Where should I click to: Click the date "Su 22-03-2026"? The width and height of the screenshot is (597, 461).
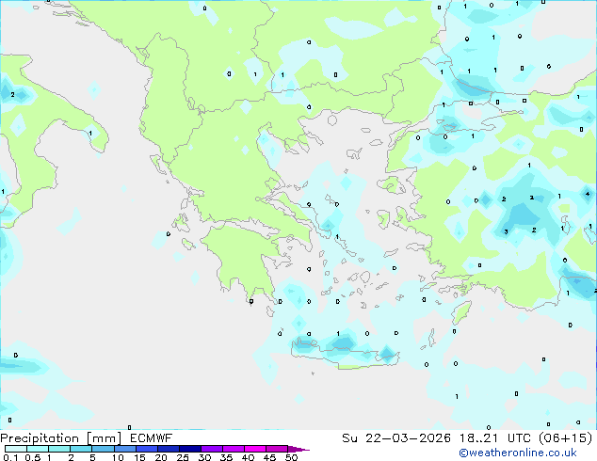(x=396, y=438)
